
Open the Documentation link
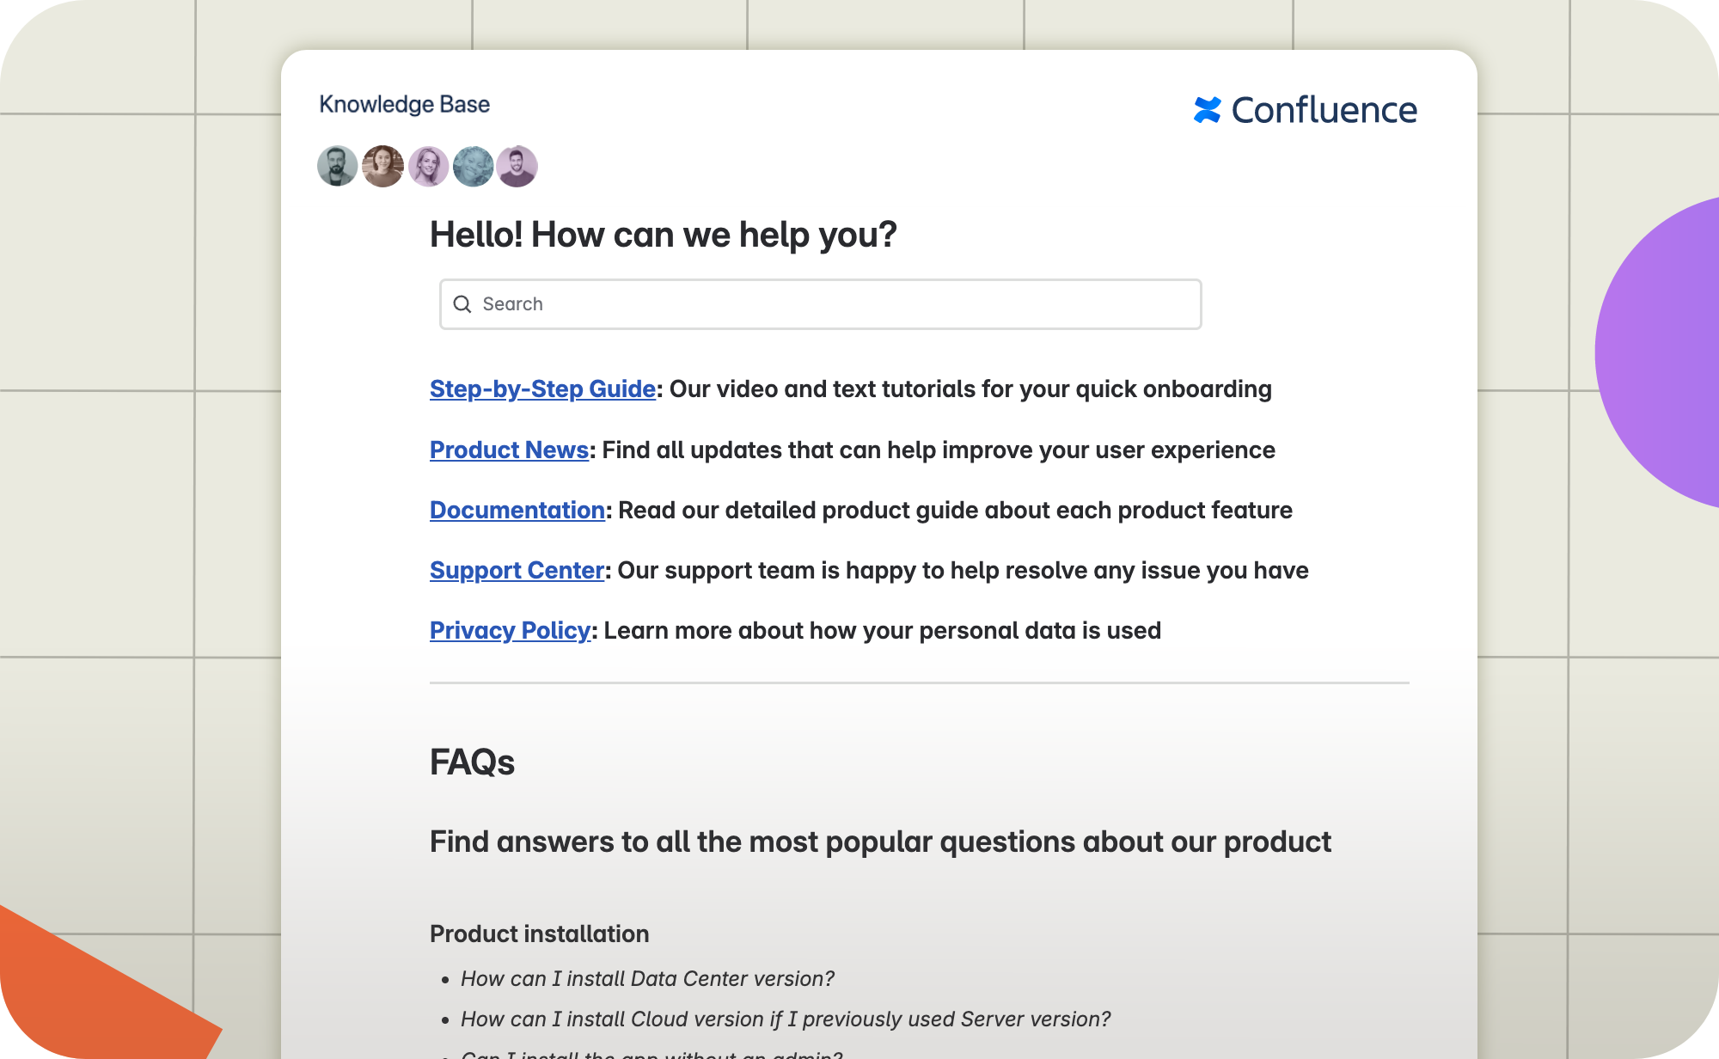coord(517,510)
